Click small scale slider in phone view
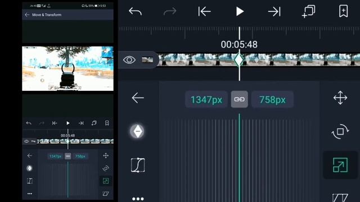 point(67,180)
